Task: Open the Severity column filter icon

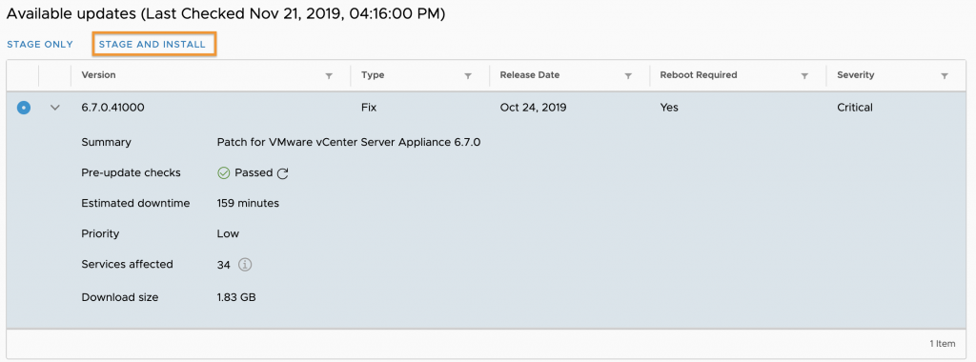Action: 945,76
